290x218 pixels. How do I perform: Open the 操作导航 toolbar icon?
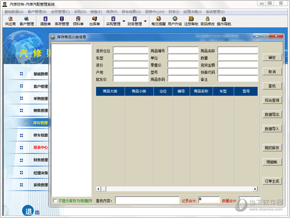pyautogui.click(x=224, y=21)
